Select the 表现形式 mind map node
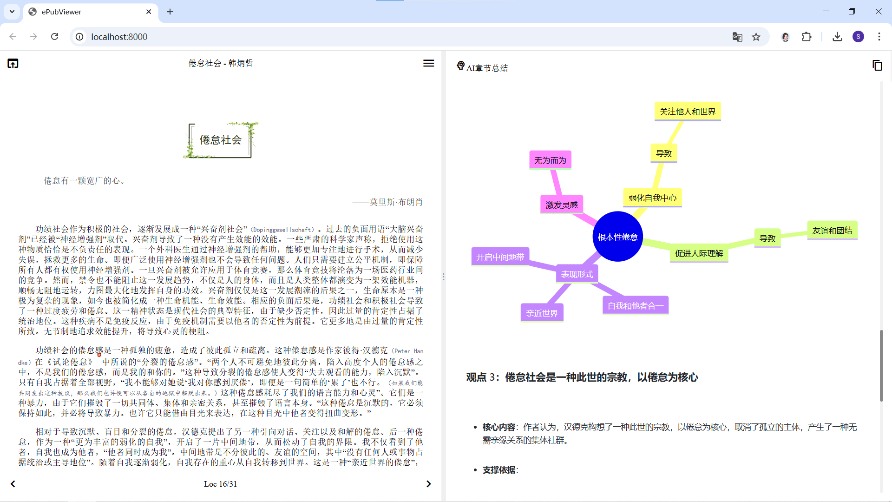 (x=577, y=274)
